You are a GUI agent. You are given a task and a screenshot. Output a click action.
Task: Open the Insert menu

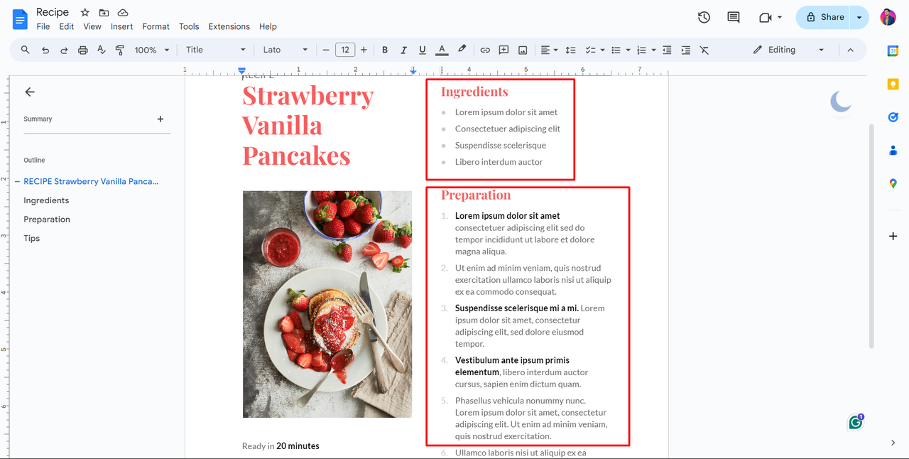121,26
